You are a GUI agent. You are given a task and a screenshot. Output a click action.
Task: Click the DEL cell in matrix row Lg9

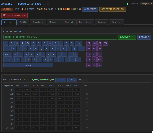point(77,128)
